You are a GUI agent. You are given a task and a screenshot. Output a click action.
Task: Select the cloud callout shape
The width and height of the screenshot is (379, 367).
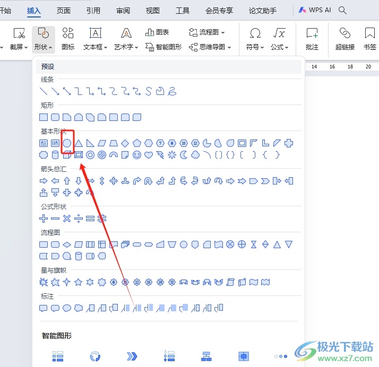[x=79, y=308]
